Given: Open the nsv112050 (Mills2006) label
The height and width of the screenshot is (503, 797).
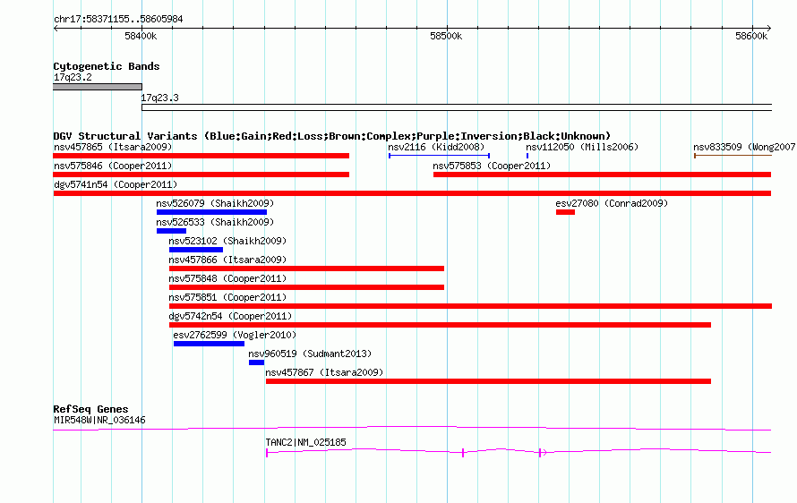Looking at the screenshot, I should (x=582, y=147).
